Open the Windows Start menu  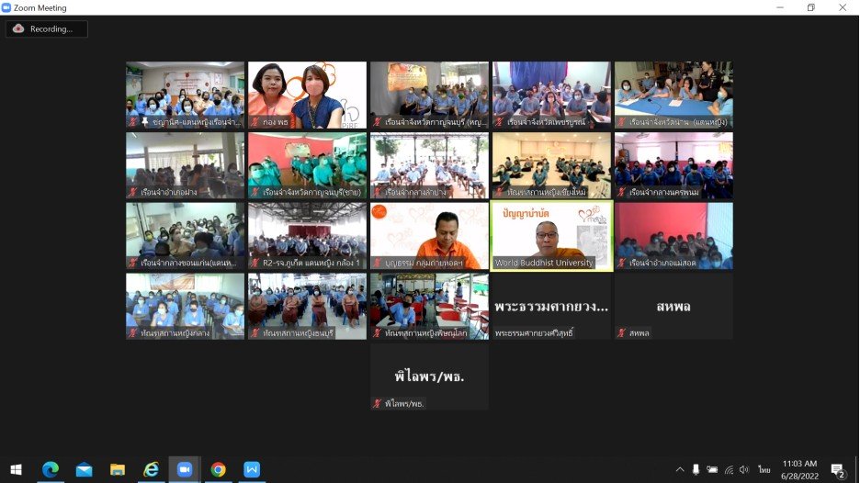(16, 469)
